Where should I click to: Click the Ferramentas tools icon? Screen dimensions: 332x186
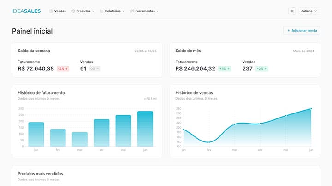(x=132, y=11)
